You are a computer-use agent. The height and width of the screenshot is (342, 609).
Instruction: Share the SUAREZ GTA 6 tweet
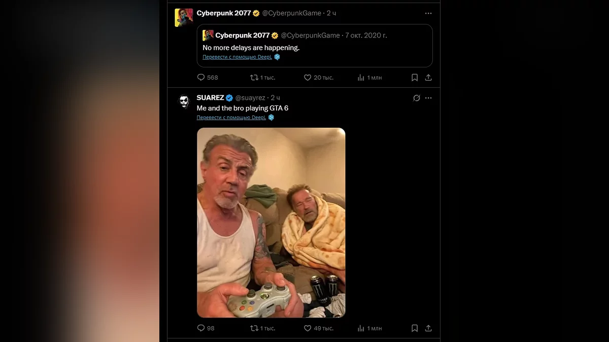pyautogui.click(x=428, y=328)
